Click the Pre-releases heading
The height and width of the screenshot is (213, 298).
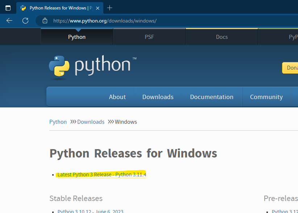coord(281,198)
